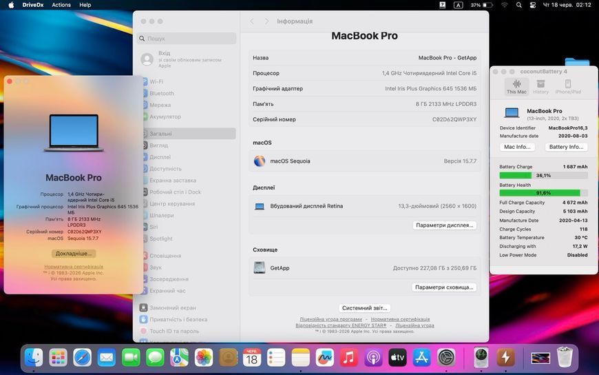The image size is (599, 375).
Task: Click the macOS Sequoia row
Action: click(364, 161)
